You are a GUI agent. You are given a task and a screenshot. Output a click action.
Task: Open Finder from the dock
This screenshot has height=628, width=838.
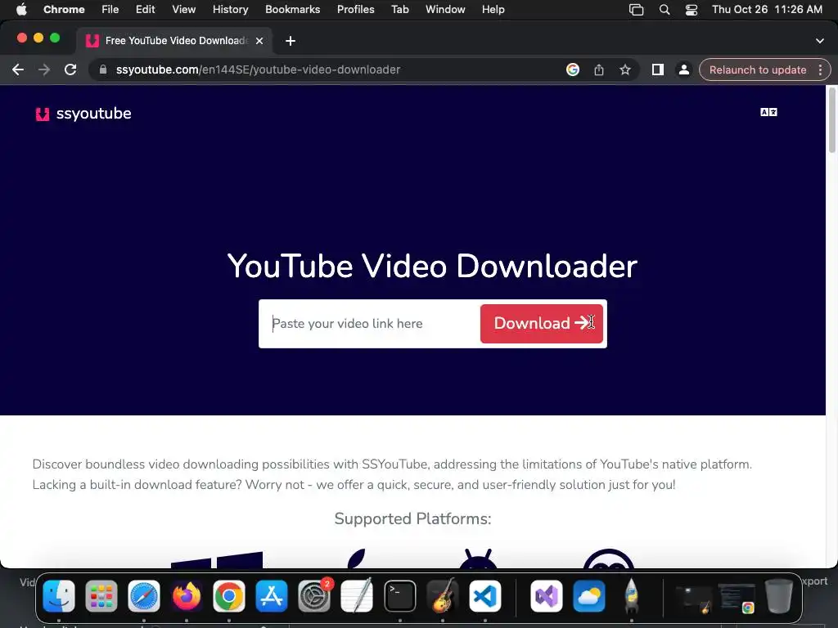[59, 596]
